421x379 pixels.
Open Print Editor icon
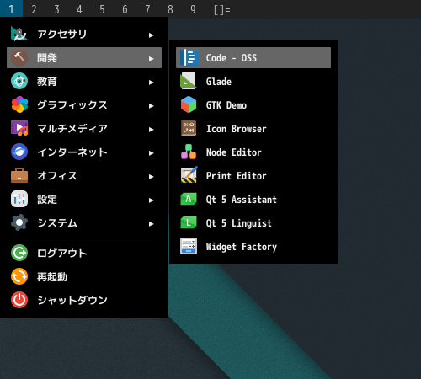point(189,175)
